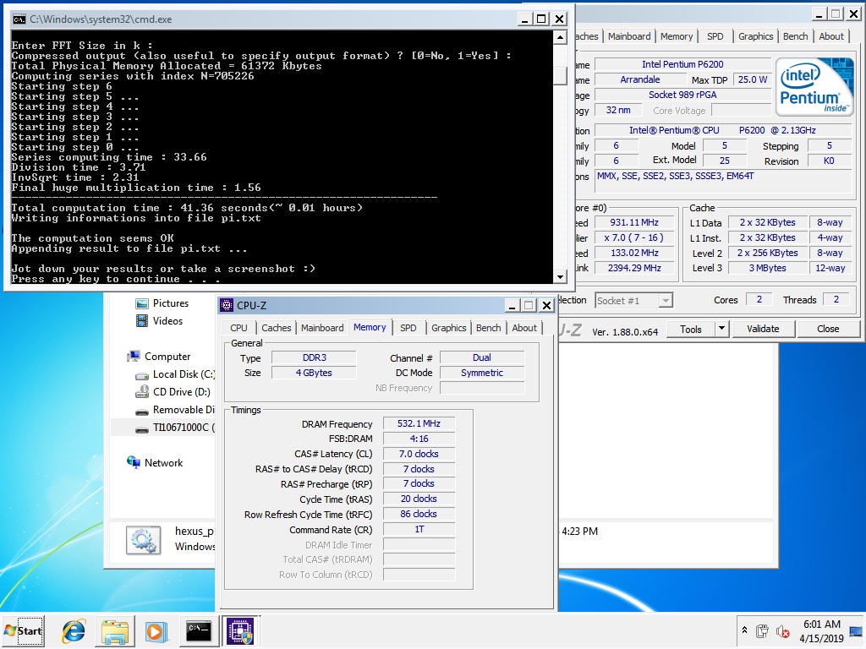Select the CPU-Z taskbar button

coord(241,630)
